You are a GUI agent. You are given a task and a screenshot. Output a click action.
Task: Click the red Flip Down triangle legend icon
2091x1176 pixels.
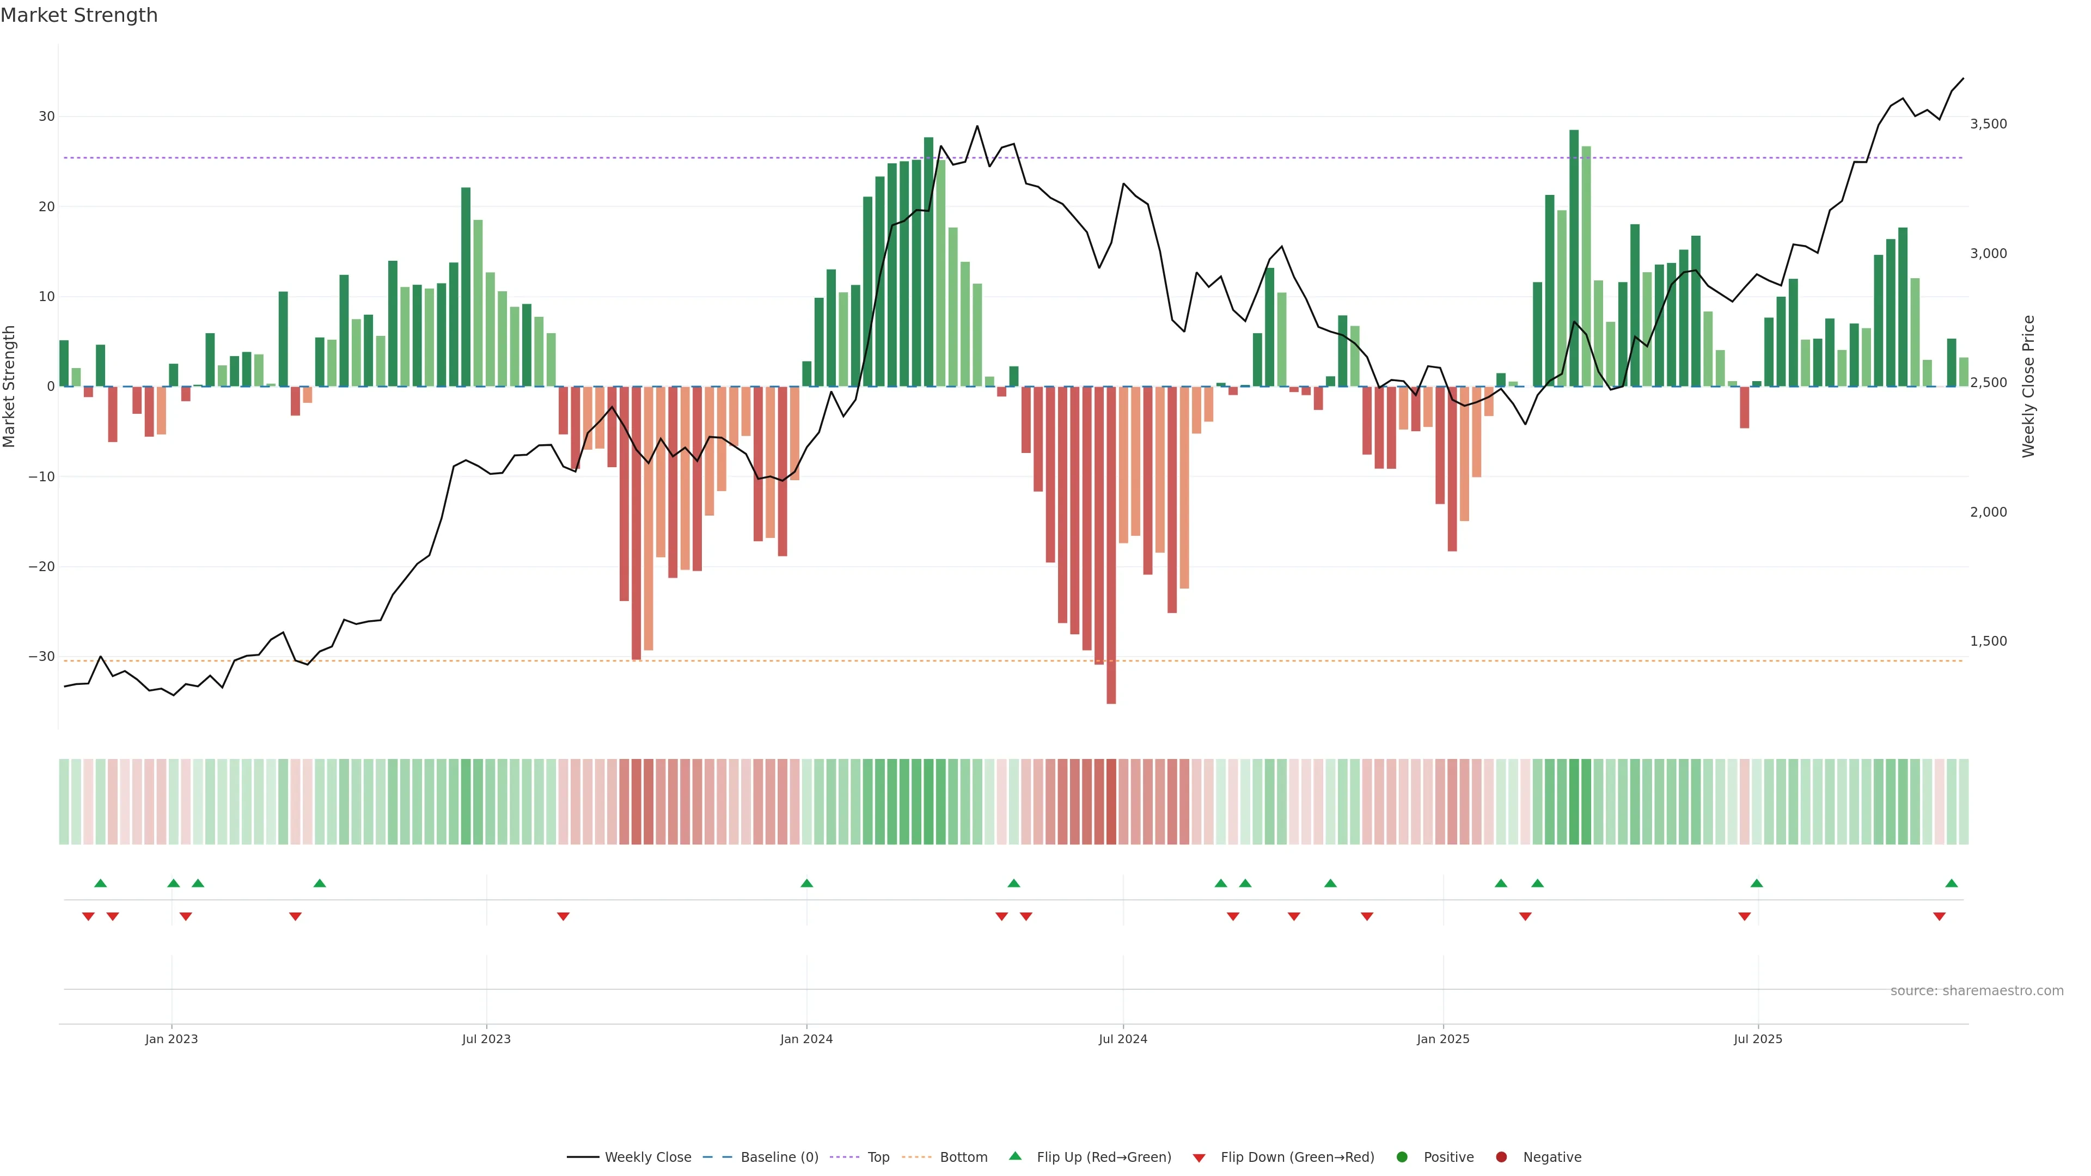point(1199,1158)
